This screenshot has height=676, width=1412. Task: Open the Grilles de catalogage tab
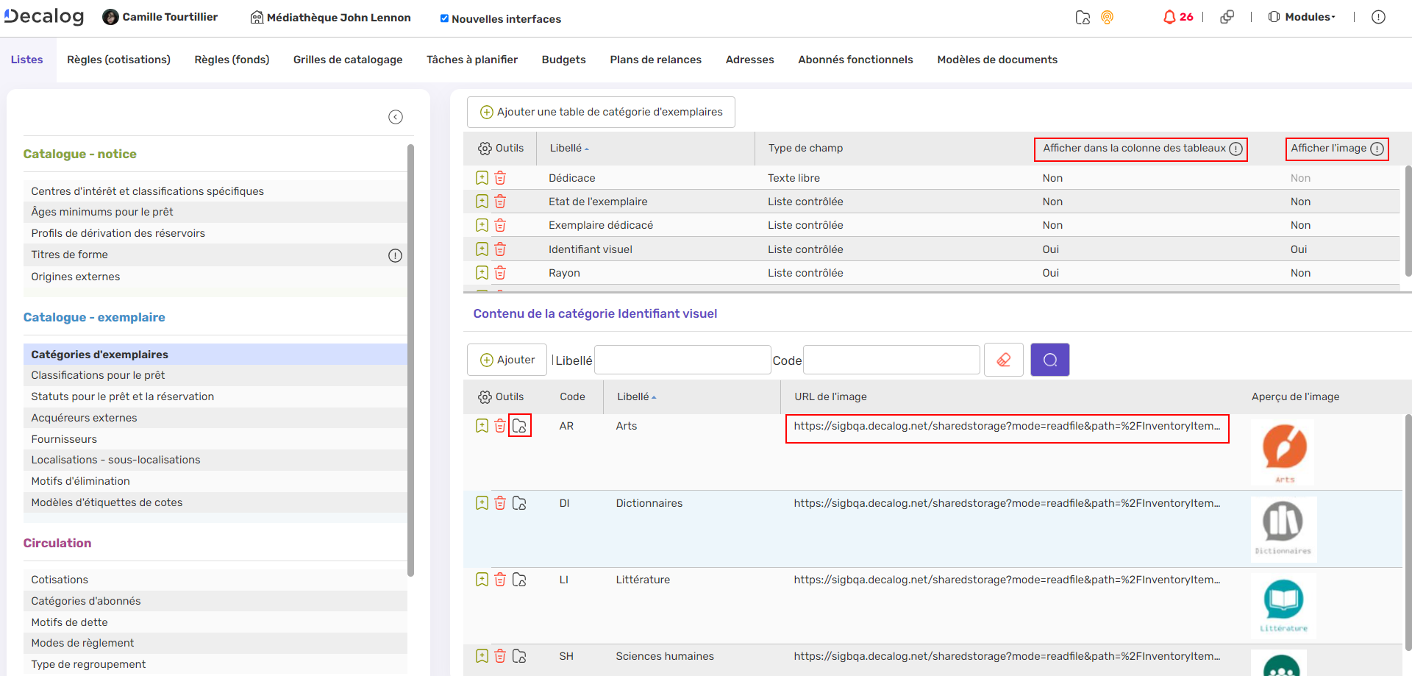click(x=348, y=60)
